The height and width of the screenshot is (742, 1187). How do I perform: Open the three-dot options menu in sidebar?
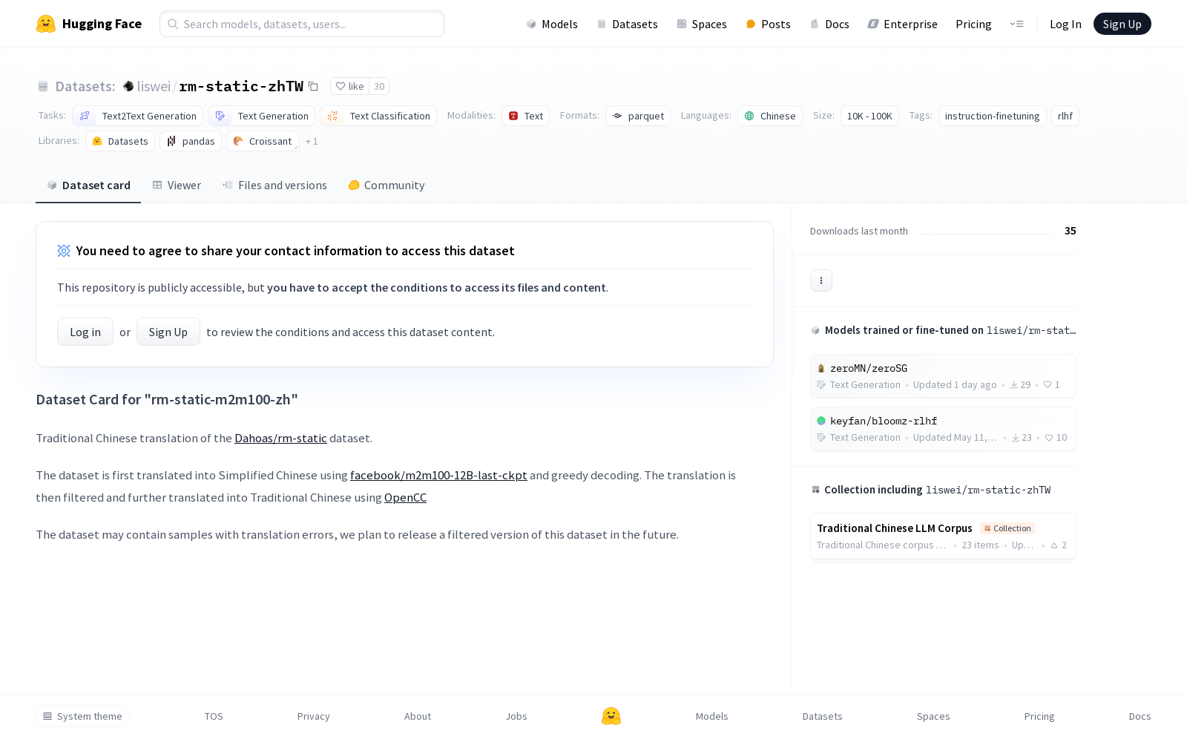(821, 280)
